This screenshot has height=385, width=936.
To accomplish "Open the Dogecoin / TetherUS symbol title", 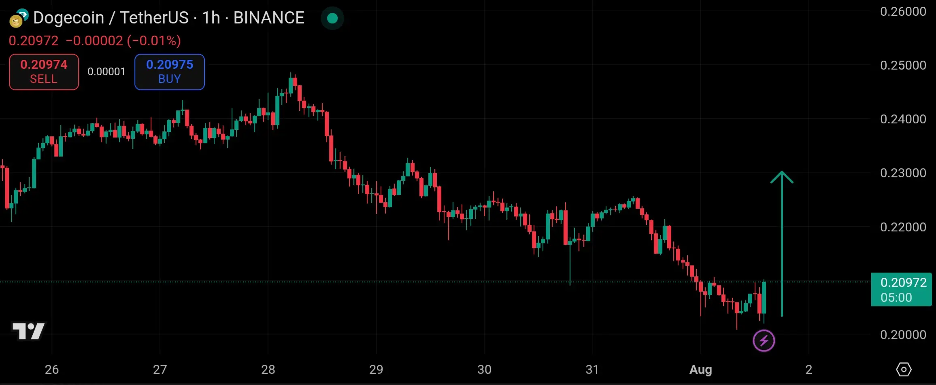I will [168, 18].
